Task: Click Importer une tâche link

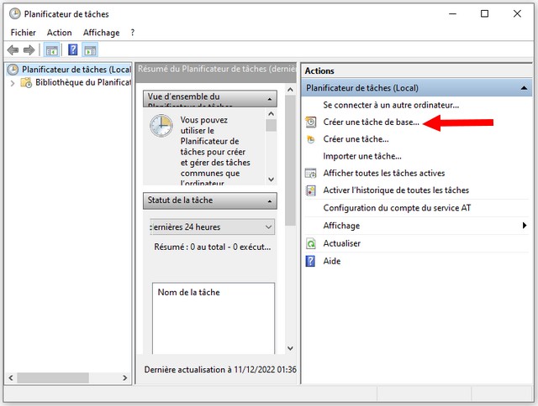Action: click(362, 156)
